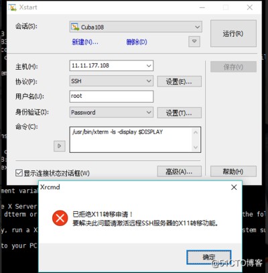Click the play arrow button beside command box
The width and height of the screenshot is (268, 273).
(60, 146)
